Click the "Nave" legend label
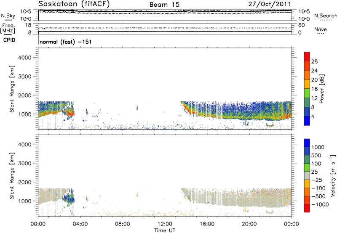 pos(320,29)
